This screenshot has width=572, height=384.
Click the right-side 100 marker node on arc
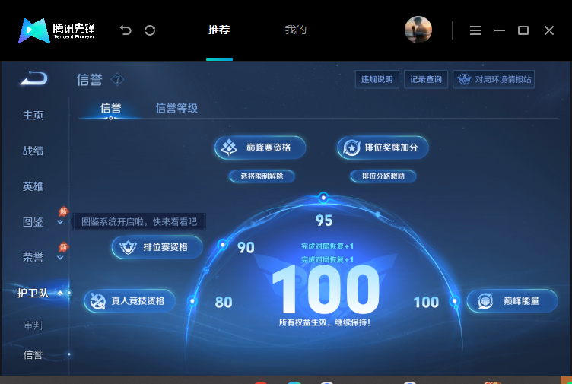[x=455, y=301]
